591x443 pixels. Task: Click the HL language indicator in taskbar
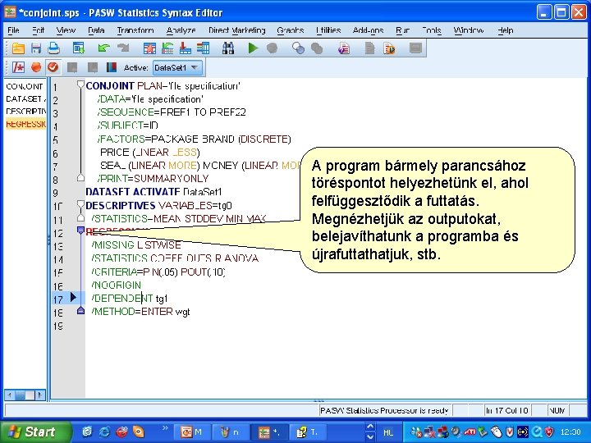point(387,432)
